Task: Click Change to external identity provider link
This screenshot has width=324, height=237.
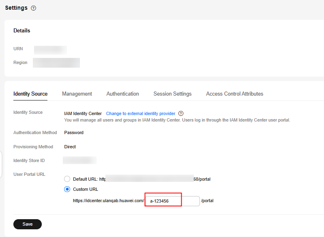Action: coord(141,114)
